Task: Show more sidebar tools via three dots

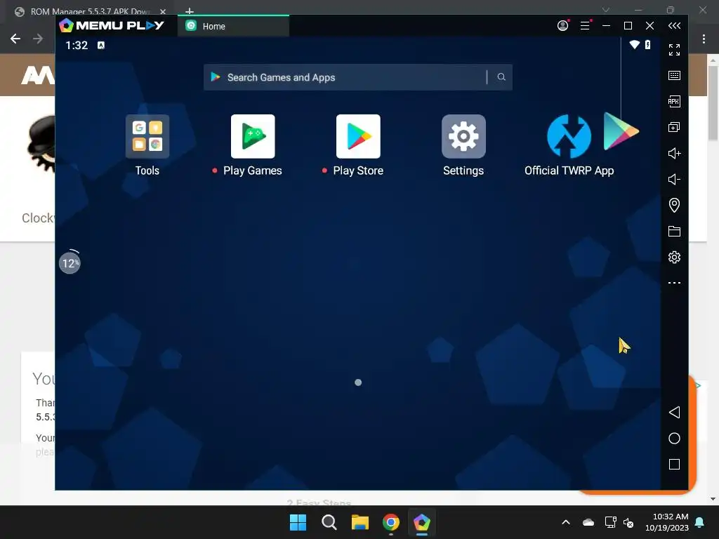Action: (x=674, y=283)
